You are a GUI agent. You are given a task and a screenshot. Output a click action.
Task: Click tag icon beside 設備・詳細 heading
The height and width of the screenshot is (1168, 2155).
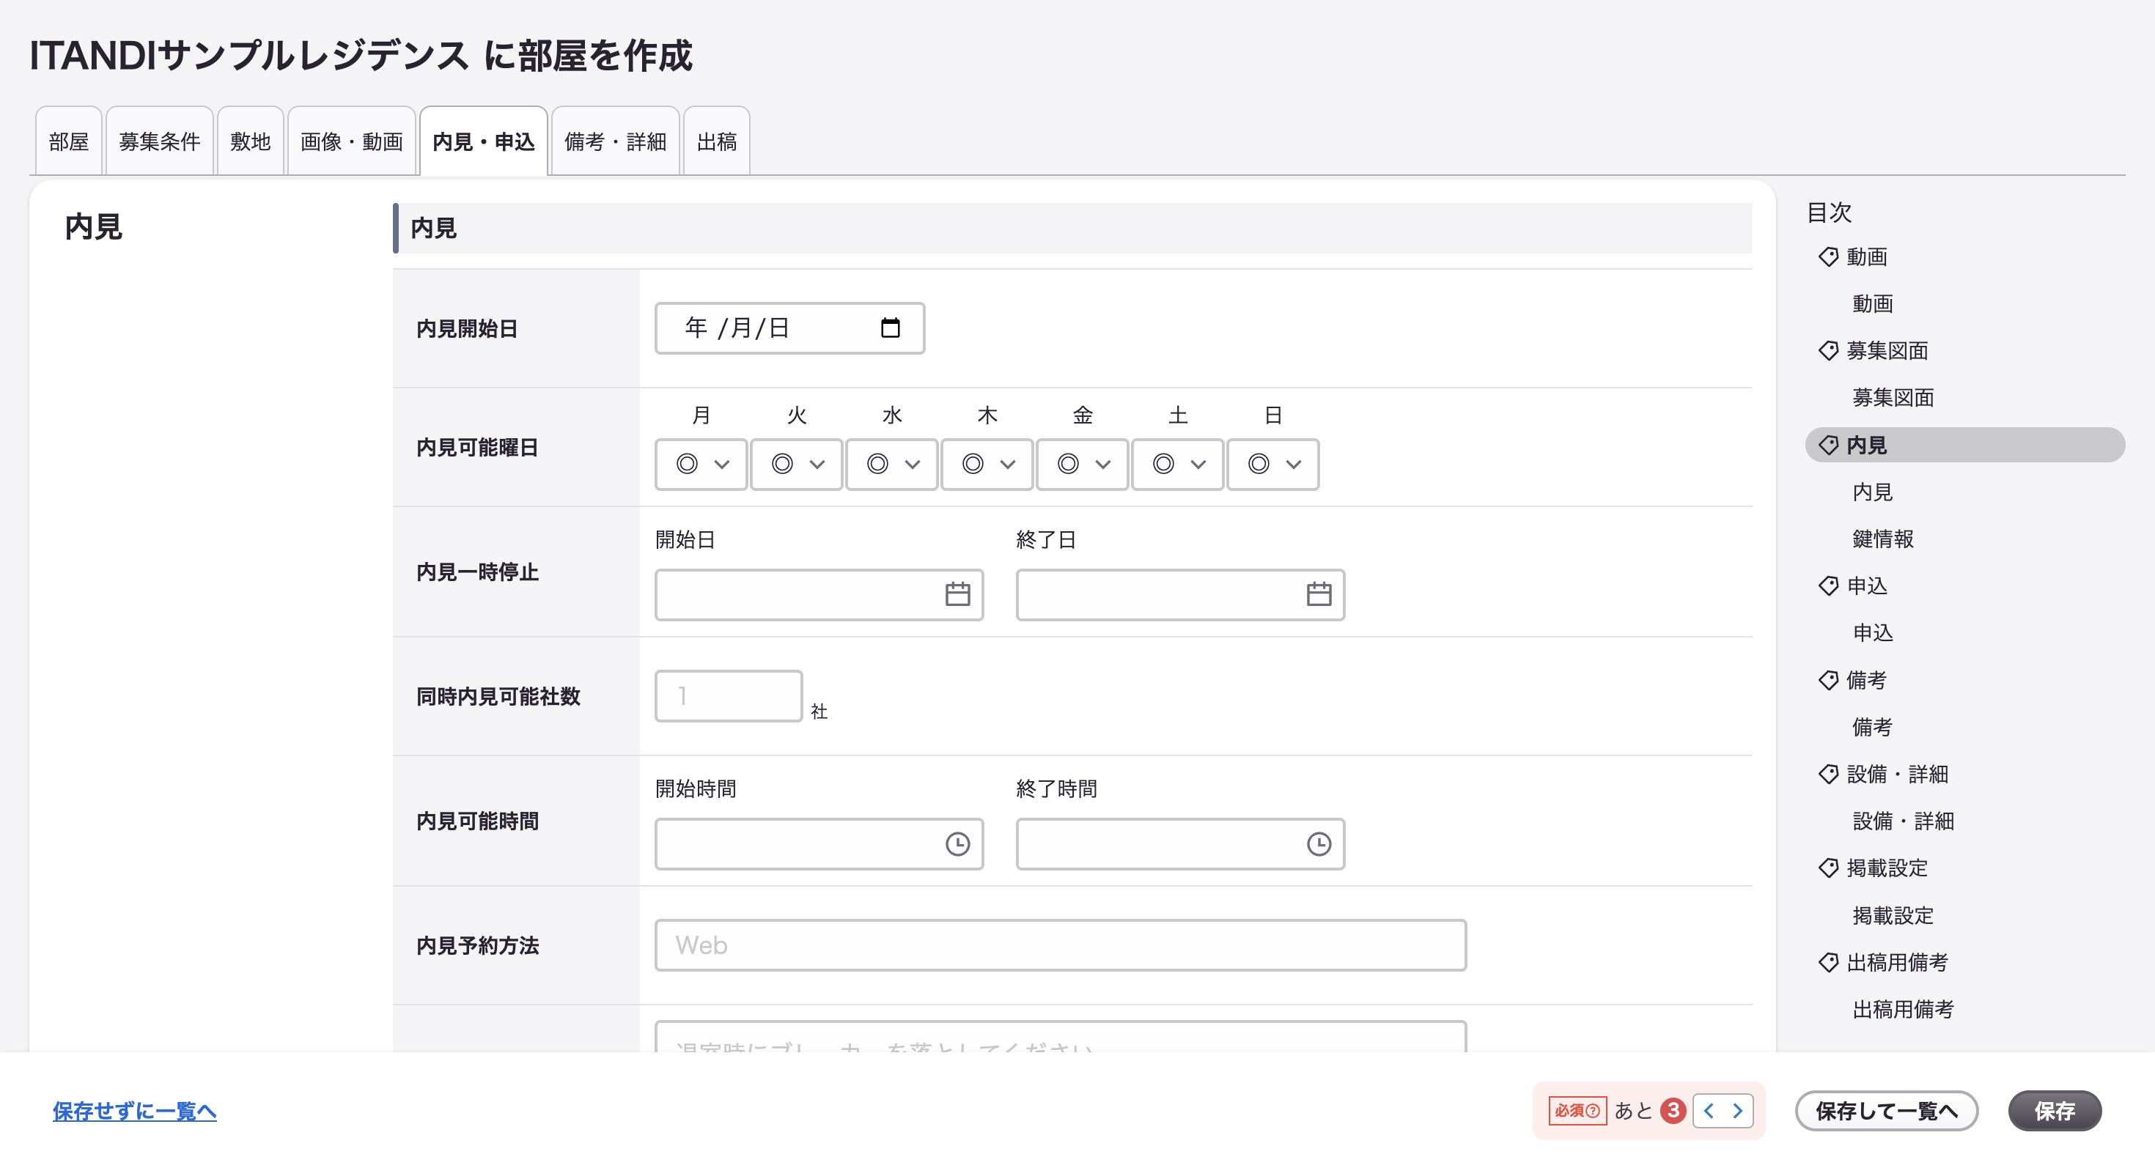tap(1828, 773)
